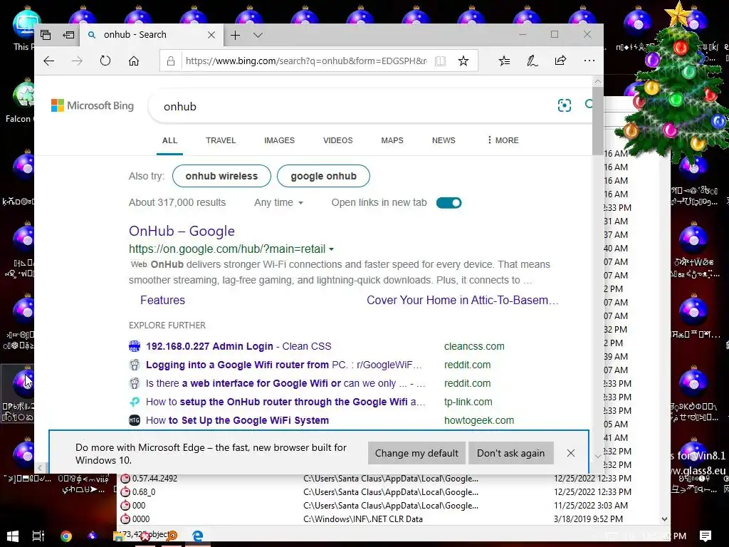Image resolution: width=729 pixels, height=547 pixels.
Task: Open the notification Action Center icon
Action: [x=706, y=536]
